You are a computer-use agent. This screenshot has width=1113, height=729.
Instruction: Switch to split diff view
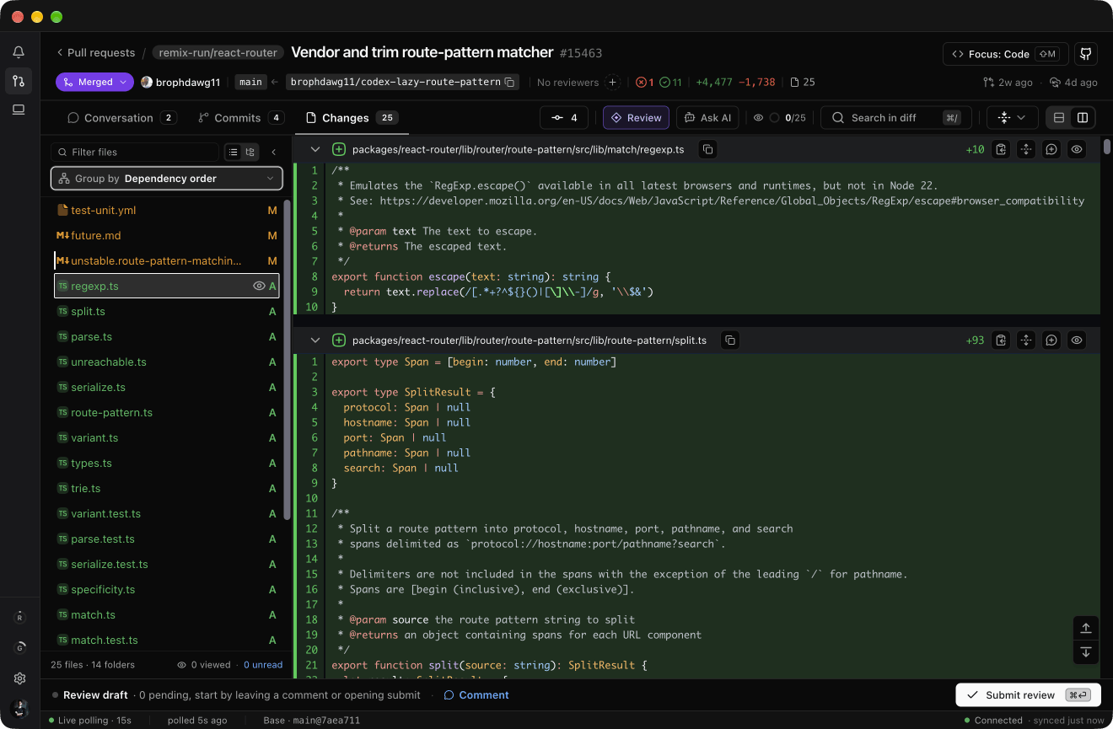(1083, 118)
